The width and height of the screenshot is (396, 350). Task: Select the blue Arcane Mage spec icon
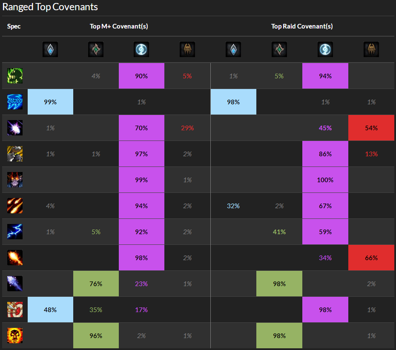[x=15, y=102]
